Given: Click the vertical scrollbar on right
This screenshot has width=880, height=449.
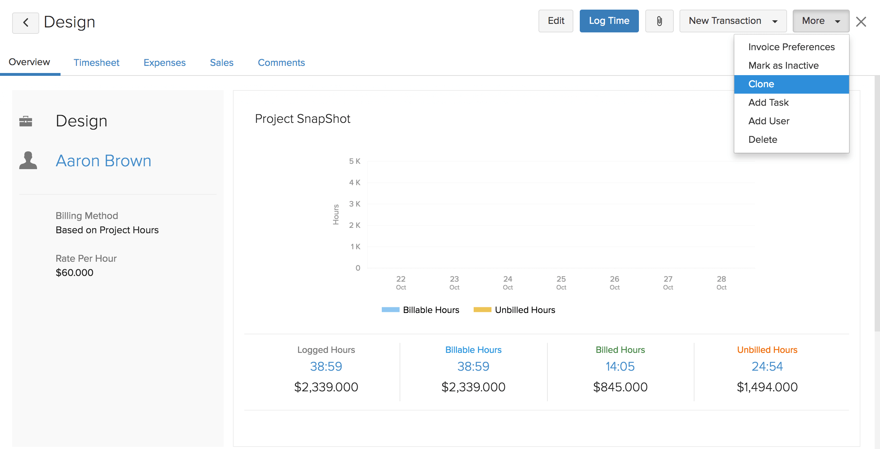Looking at the screenshot, I should (x=877, y=203).
